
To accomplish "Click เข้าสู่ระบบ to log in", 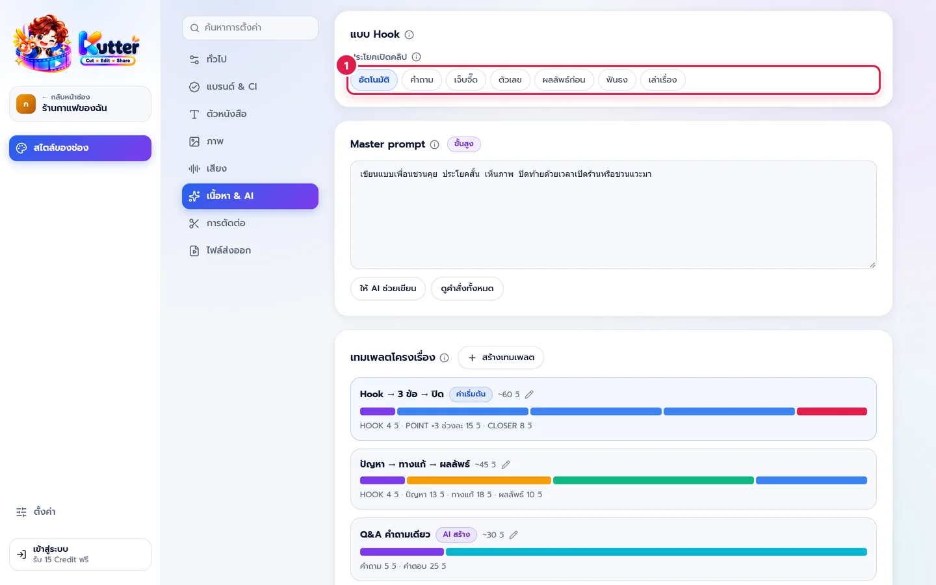I will click(80, 554).
